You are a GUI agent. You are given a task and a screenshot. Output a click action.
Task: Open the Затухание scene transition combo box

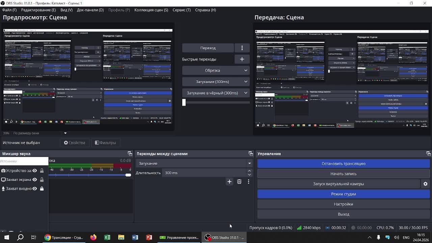click(195, 163)
